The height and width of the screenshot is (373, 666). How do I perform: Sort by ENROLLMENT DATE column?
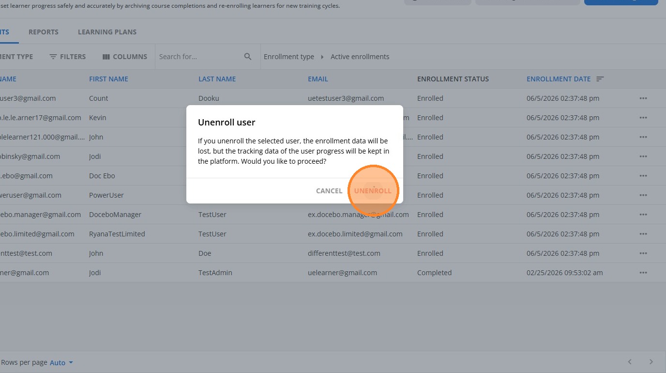(x=559, y=79)
